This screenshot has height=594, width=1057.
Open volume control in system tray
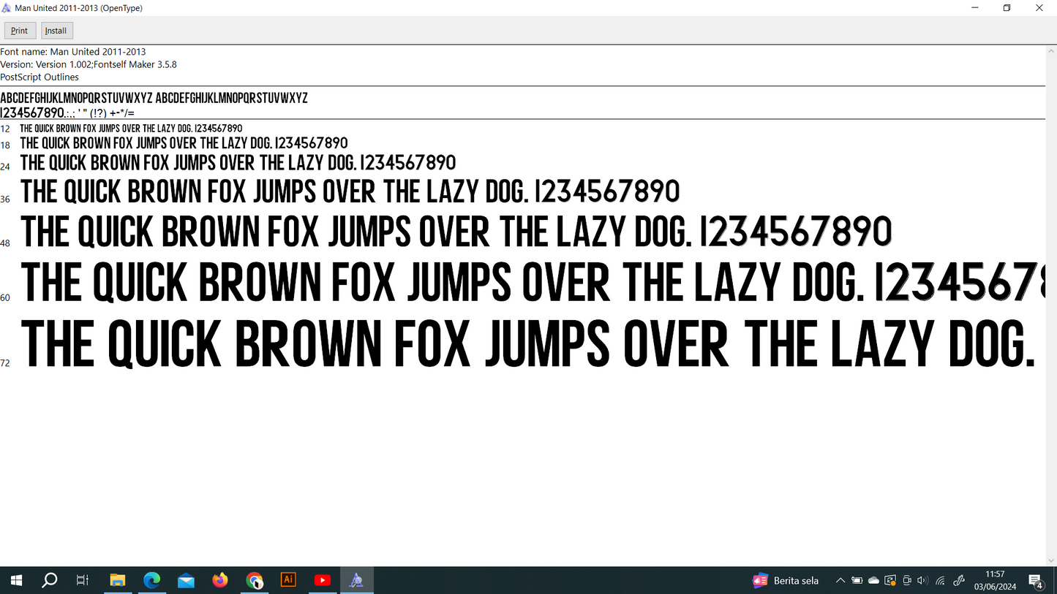(922, 581)
